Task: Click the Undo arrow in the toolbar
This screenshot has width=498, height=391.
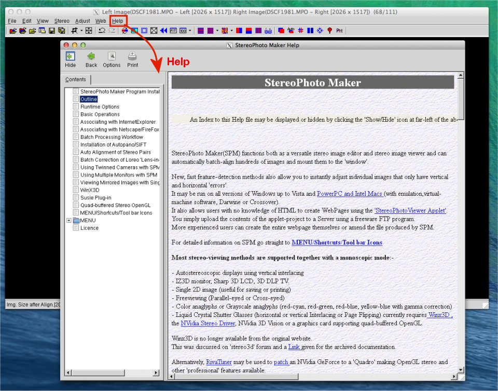Action: (102, 31)
